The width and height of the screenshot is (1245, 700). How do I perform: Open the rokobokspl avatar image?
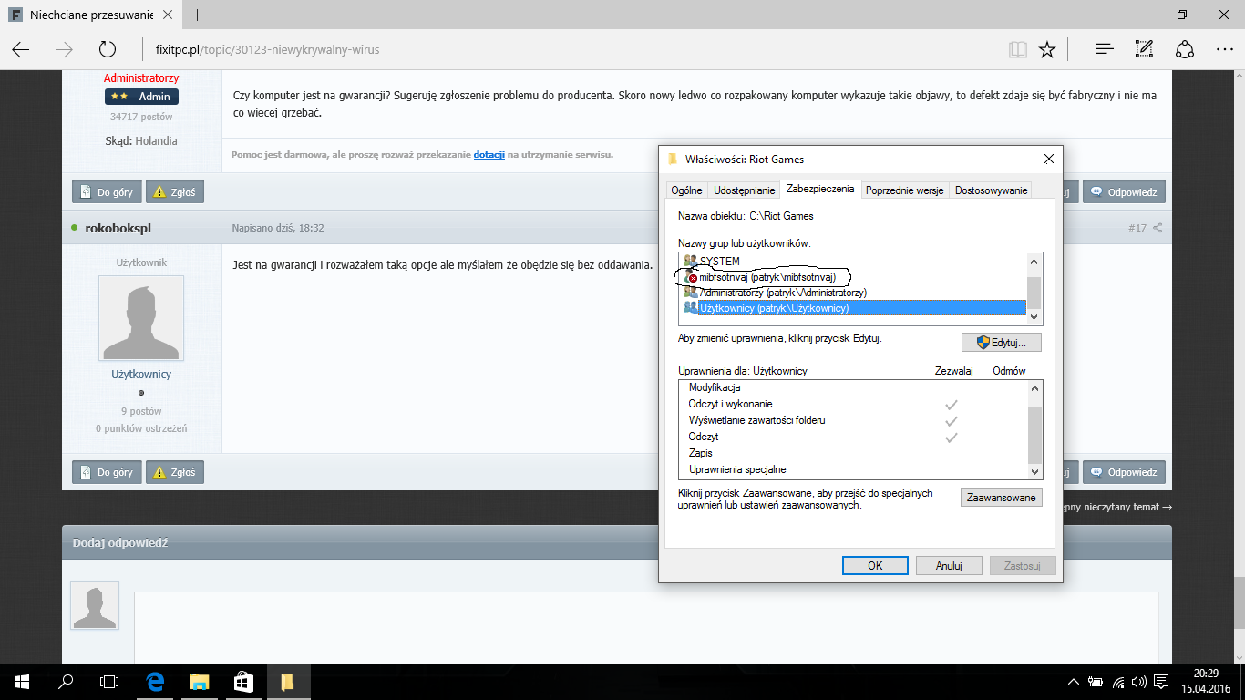[140, 319]
